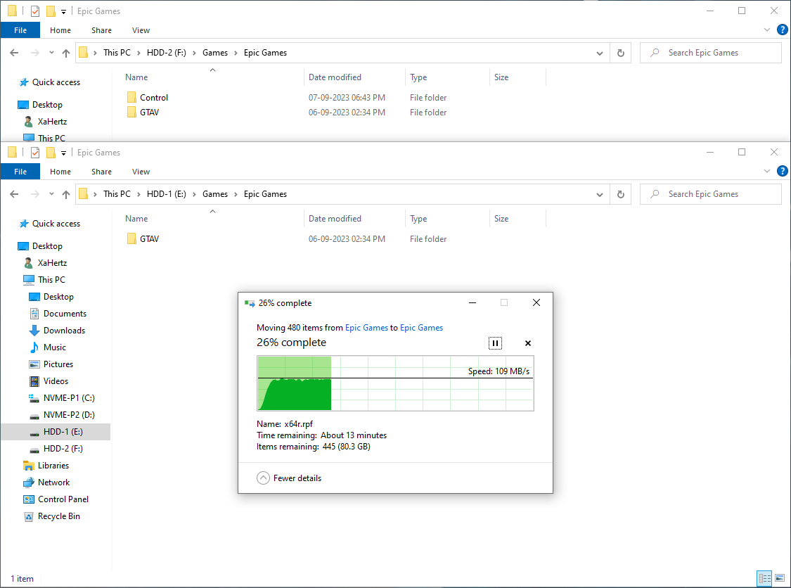Open GTAV folder in the HDD-2 (F:) window
Viewport: 791px width, 588px height.
[x=149, y=112]
